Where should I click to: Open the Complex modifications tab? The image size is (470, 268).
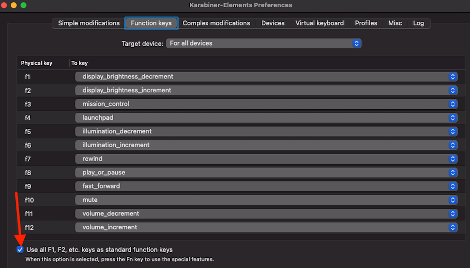[216, 23]
